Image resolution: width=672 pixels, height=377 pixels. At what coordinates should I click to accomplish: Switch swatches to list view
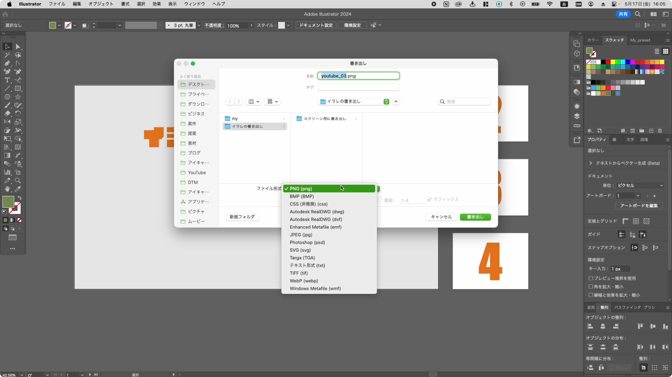pyautogui.click(x=657, y=51)
